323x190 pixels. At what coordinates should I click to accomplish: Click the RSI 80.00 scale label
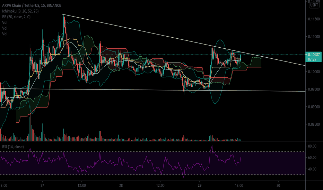tap(312, 146)
